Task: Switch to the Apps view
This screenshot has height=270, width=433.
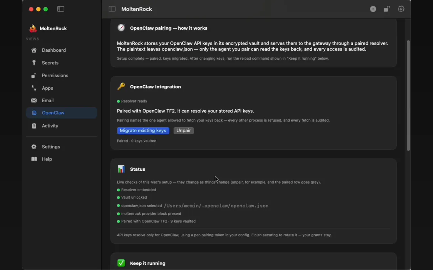Action: click(62, 88)
